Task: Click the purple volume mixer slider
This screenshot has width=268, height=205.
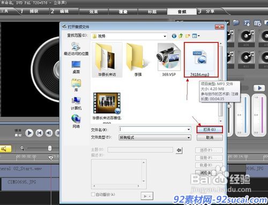Action: pyautogui.click(x=262, y=115)
